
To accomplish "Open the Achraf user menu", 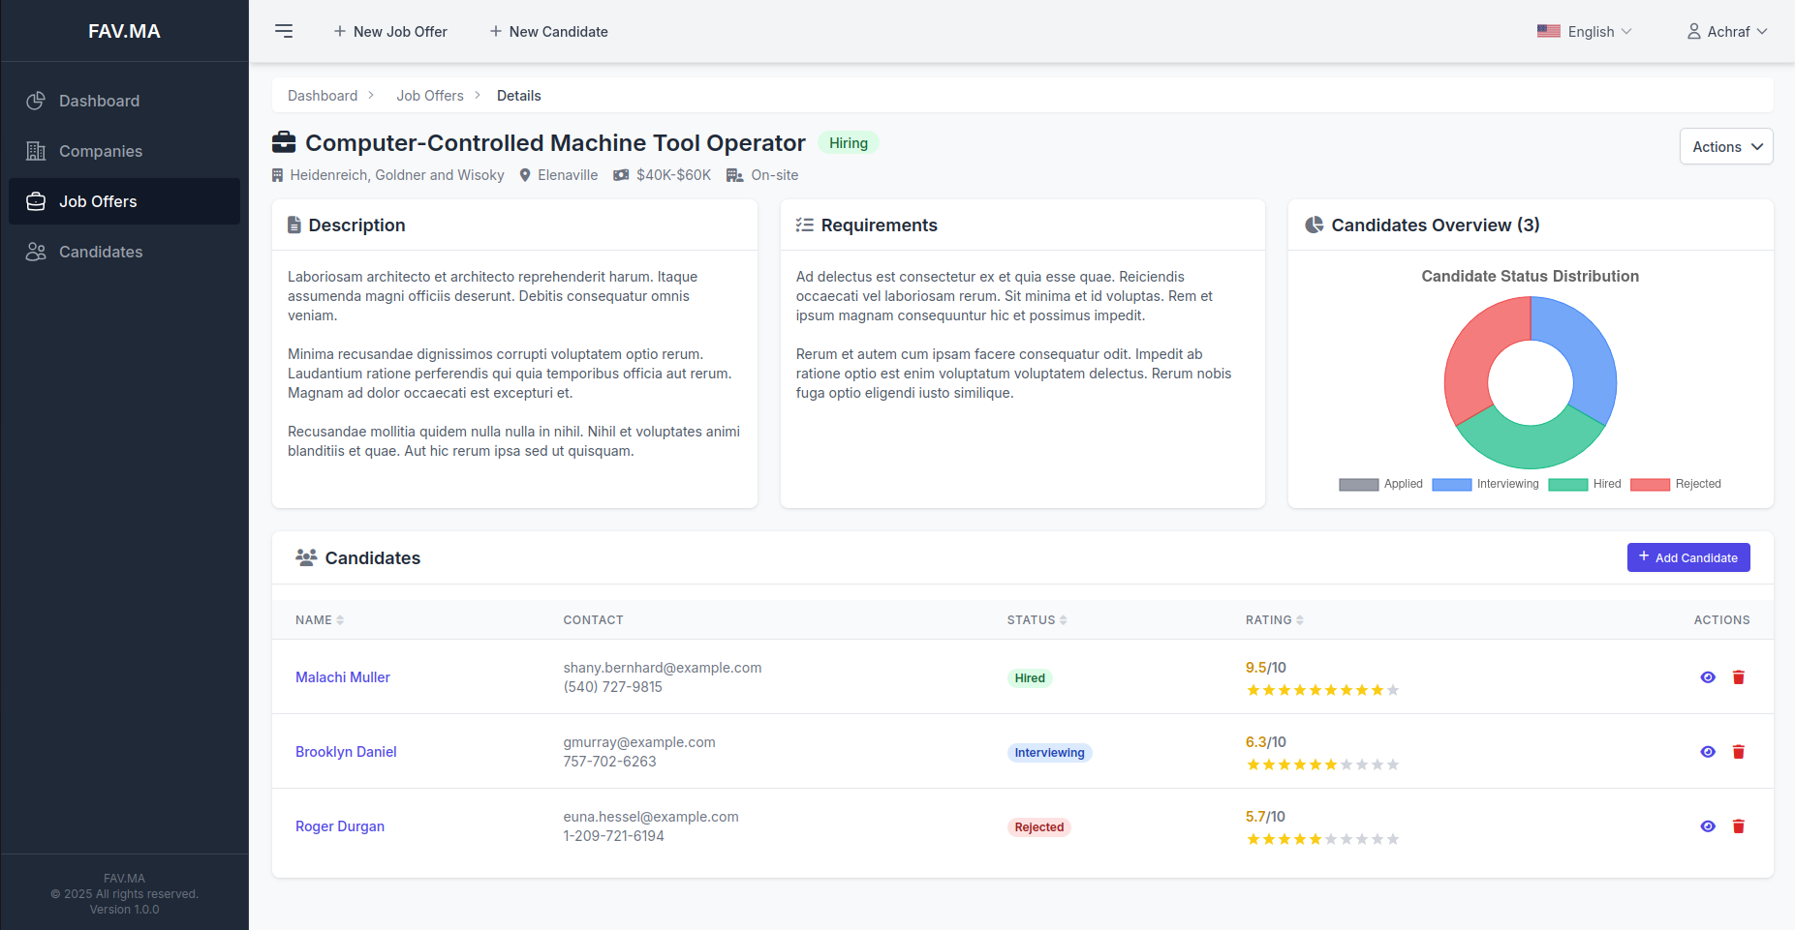I will (1727, 31).
